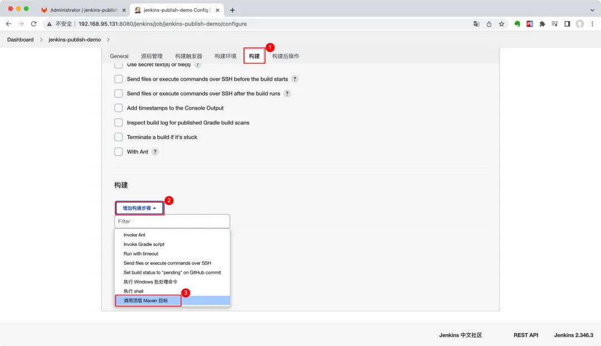Choose Invoke Ant build step

(172, 235)
